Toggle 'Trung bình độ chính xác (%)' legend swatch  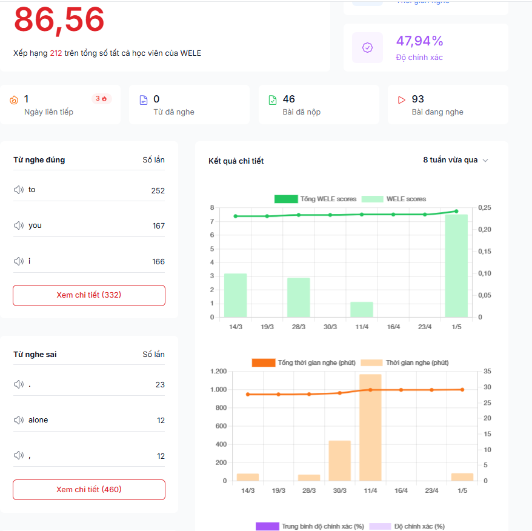(x=267, y=526)
